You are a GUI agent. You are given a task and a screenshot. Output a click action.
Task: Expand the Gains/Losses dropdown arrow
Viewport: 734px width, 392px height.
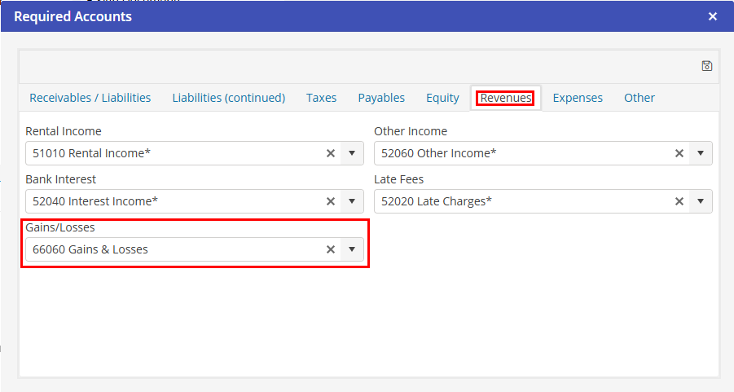pos(352,249)
